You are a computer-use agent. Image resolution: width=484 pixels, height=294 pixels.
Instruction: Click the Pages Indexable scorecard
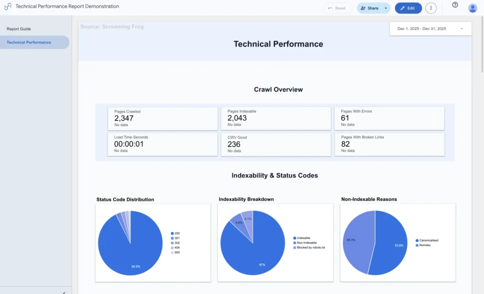(276, 118)
